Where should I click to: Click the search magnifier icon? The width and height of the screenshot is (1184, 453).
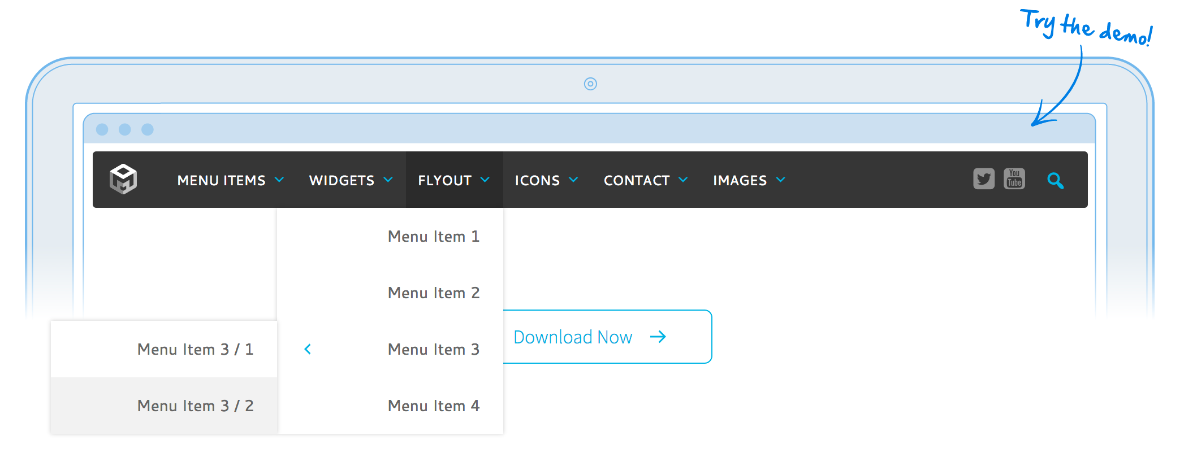click(1055, 180)
